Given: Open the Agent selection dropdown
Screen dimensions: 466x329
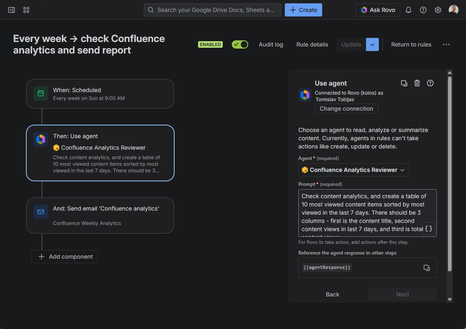Looking at the screenshot, I should (354, 170).
